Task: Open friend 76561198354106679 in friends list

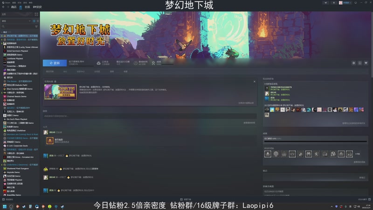Action: pyautogui.click(x=281, y=87)
